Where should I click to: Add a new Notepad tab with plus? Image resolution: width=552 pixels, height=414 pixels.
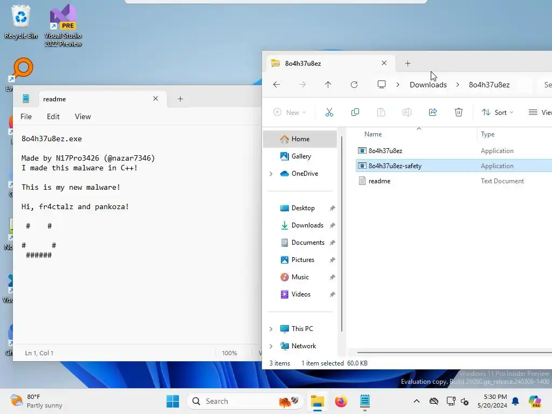[x=180, y=99]
